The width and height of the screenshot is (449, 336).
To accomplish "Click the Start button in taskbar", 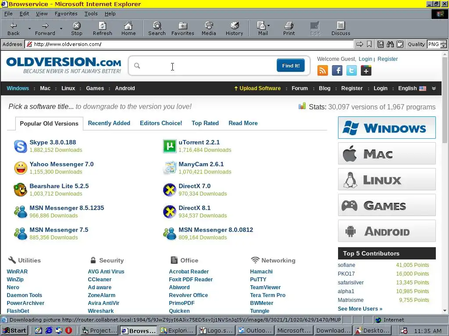I will point(14,331).
